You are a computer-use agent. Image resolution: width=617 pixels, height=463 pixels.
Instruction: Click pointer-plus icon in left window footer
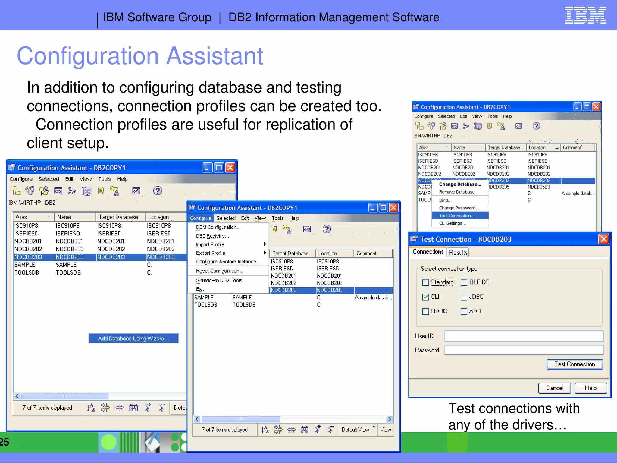click(148, 408)
